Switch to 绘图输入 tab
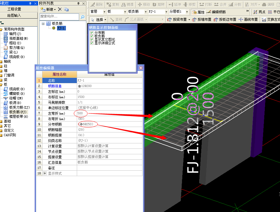The image size is (280, 212). (x=14, y=15)
